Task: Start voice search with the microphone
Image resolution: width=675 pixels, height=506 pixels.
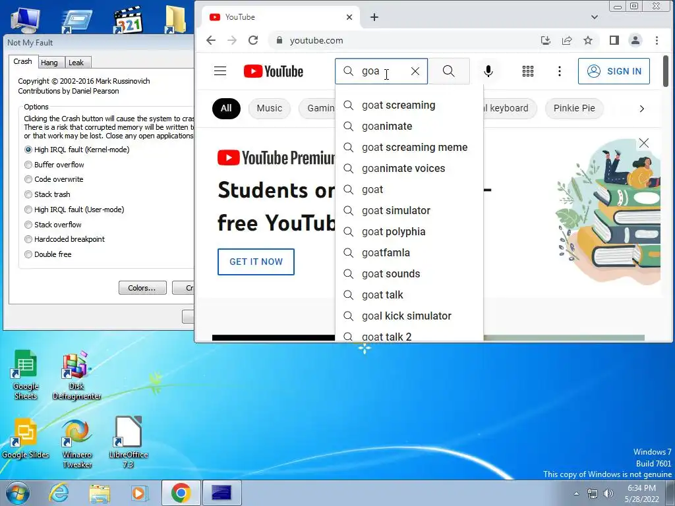Action: [x=488, y=71]
